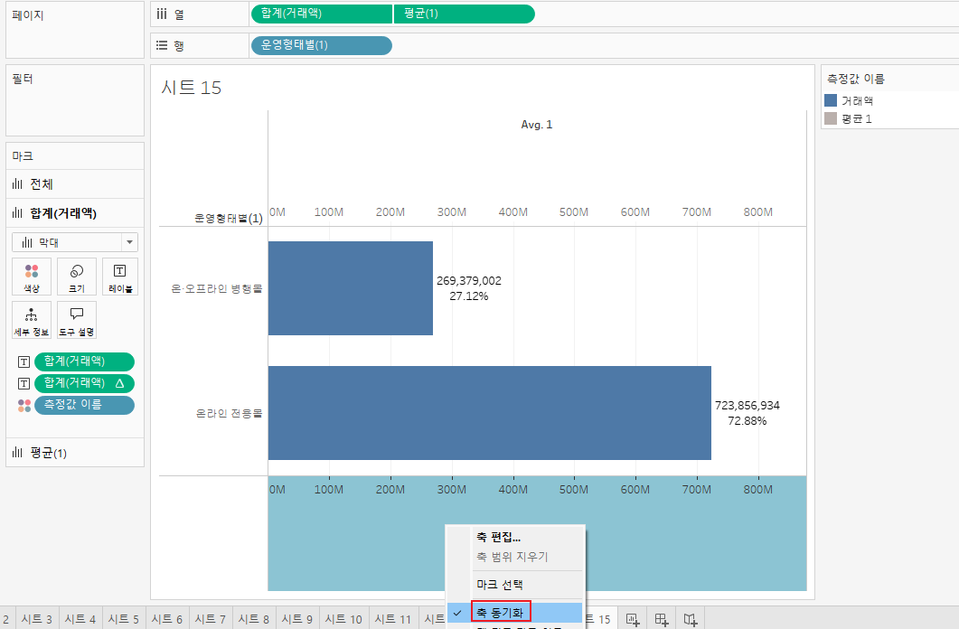Switch to the 시트 10 tab
The width and height of the screenshot is (959, 629).
tap(343, 619)
